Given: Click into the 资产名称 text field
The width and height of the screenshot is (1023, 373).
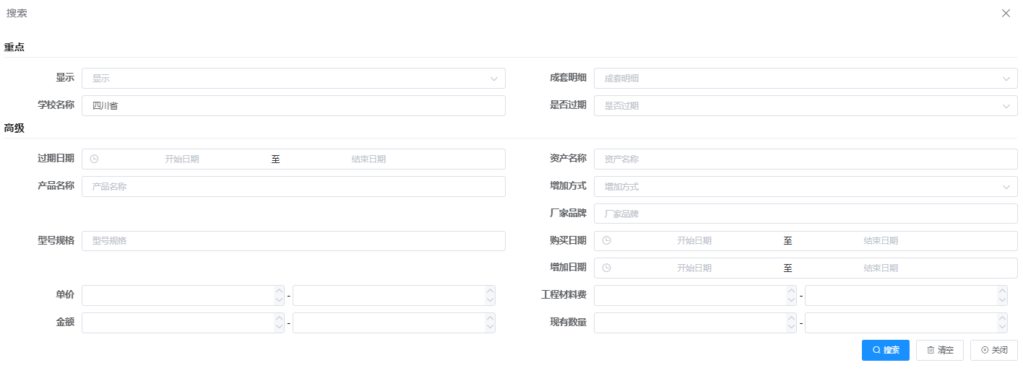Looking at the screenshot, I should [805, 159].
